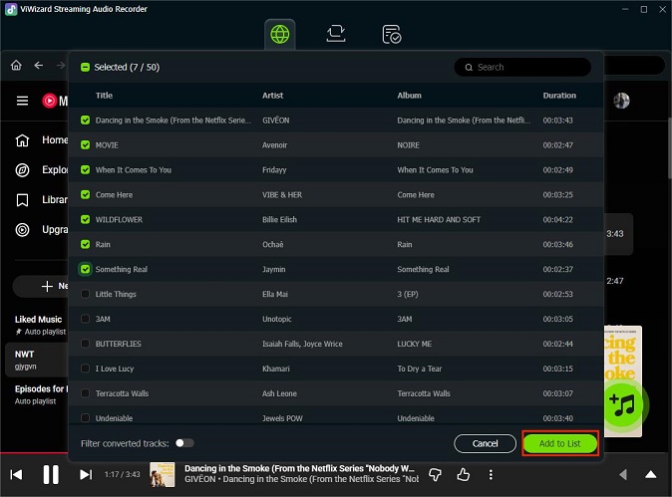Open more options three-dot menu in player
Screen dimensions: 672x497
click(x=491, y=474)
